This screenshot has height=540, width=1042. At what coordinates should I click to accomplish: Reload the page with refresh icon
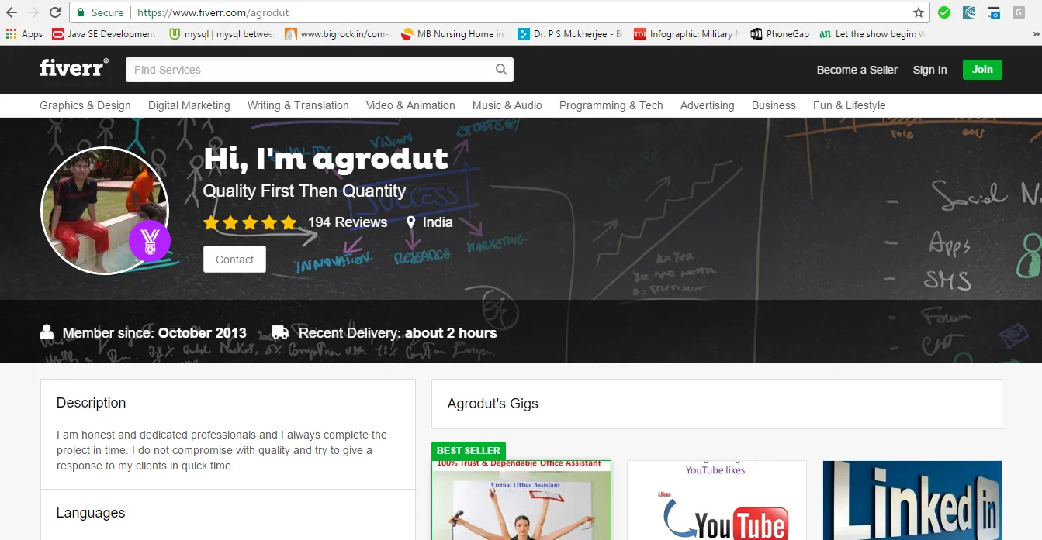click(54, 12)
